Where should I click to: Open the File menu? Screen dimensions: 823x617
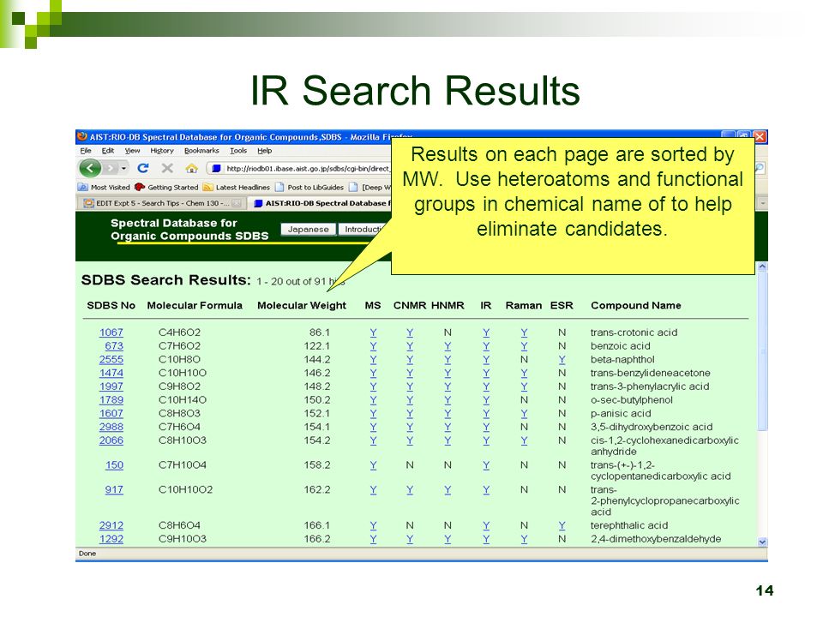86,151
